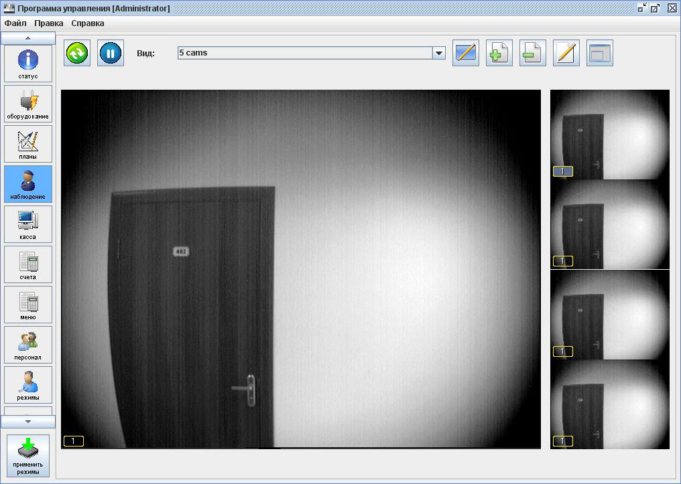The width and height of the screenshot is (681, 484).
Task: Select the large main camera view
Action: [301, 269]
